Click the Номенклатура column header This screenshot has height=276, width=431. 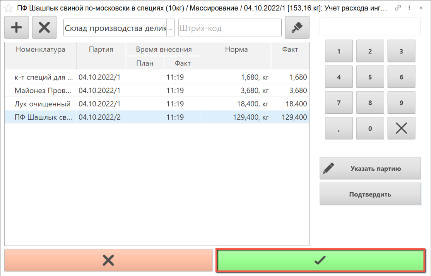tap(40, 50)
